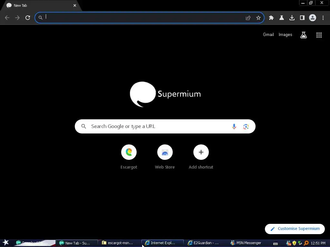Image resolution: width=330 pixels, height=247 pixels.
Task: Add a new shortcut tile
Action: (x=201, y=157)
